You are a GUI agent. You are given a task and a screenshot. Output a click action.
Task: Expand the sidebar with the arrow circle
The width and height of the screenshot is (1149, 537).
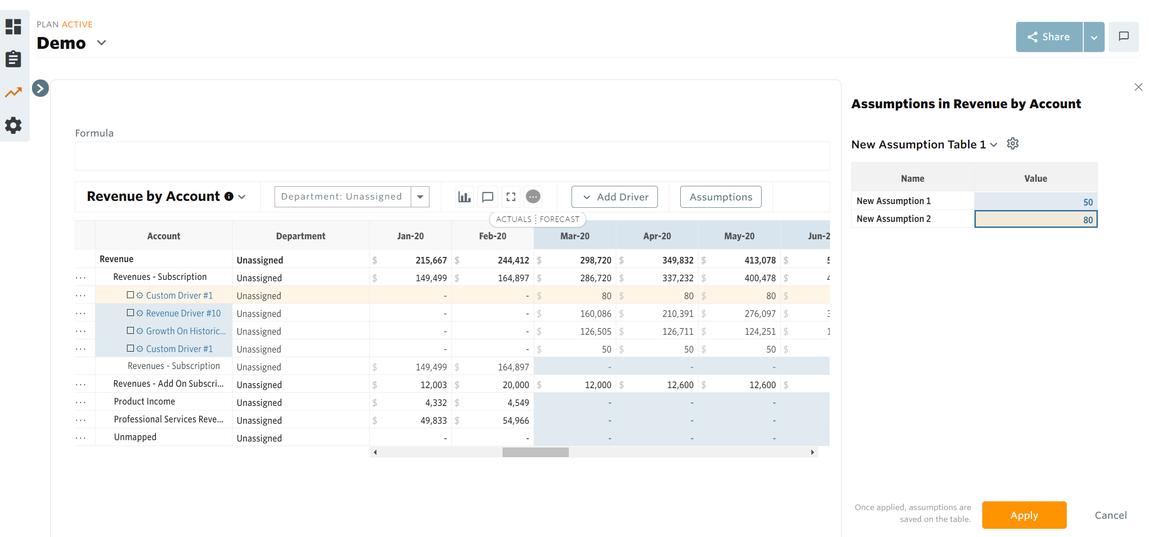click(40, 88)
